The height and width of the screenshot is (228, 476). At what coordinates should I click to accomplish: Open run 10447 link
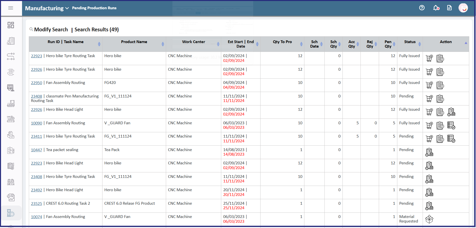tap(37, 150)
